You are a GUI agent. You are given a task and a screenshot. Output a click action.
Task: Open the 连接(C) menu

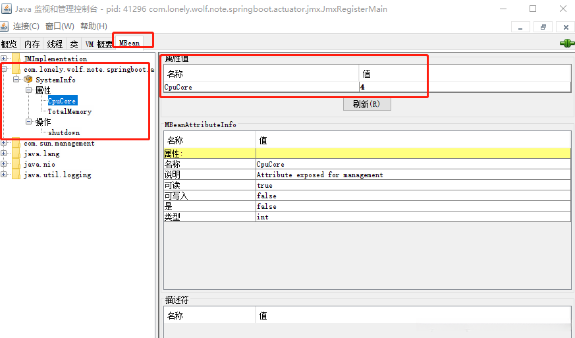(x=26, y=26)
